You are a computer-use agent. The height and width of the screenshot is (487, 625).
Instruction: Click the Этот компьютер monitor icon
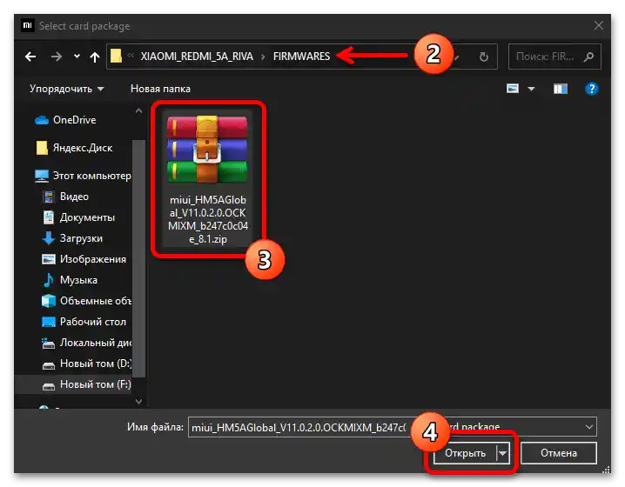42,176
